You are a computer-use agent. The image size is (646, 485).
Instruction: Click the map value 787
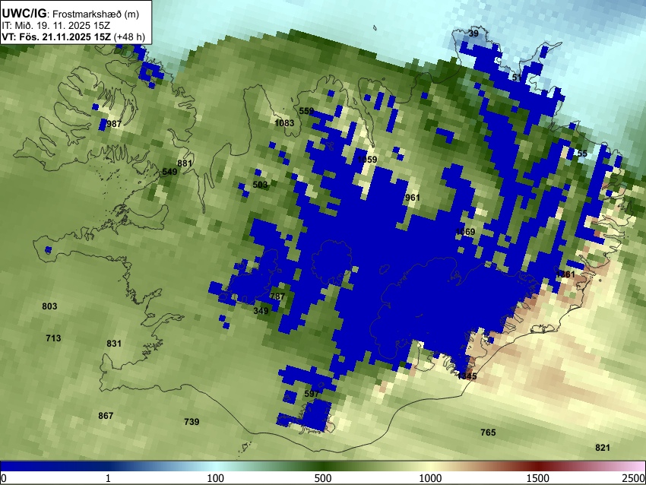(277, 296)
